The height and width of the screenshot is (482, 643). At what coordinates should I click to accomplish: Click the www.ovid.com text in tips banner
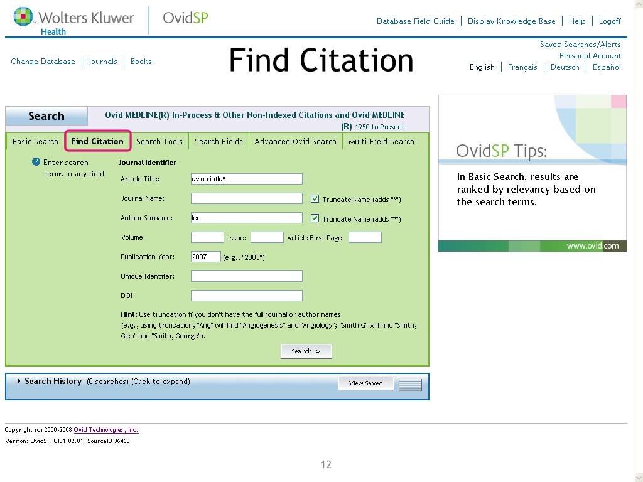(593, 246)
